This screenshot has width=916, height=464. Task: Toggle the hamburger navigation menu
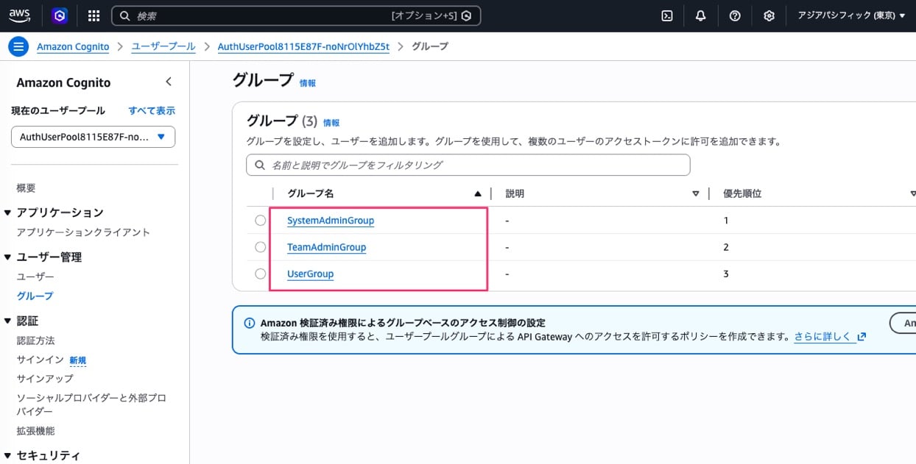tap(18, 46)
